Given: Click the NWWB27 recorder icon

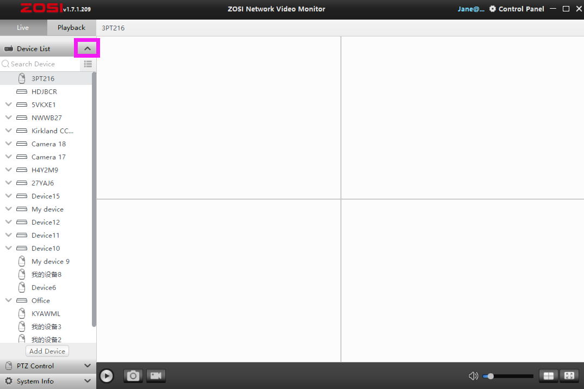Looking at the screenshot, I should (x=22, y=118).
